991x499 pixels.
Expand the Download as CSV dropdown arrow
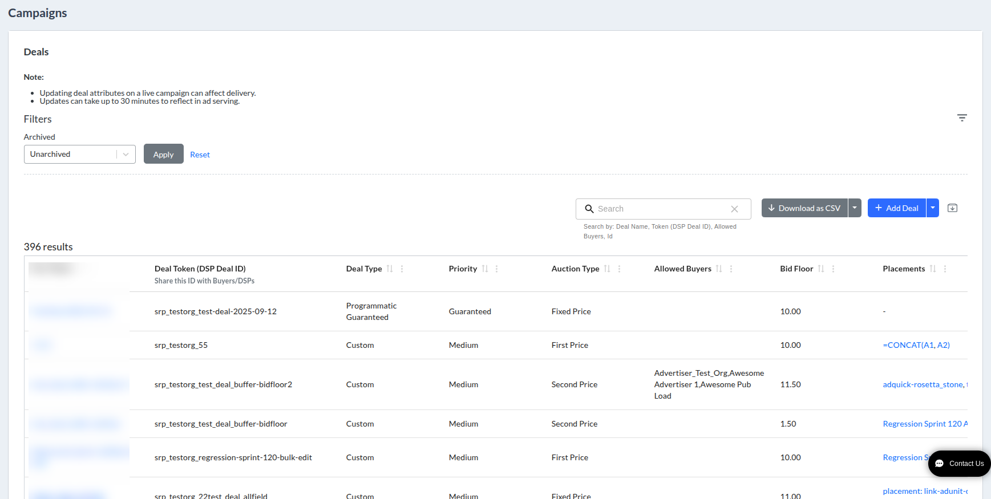[x=855, y=208]
